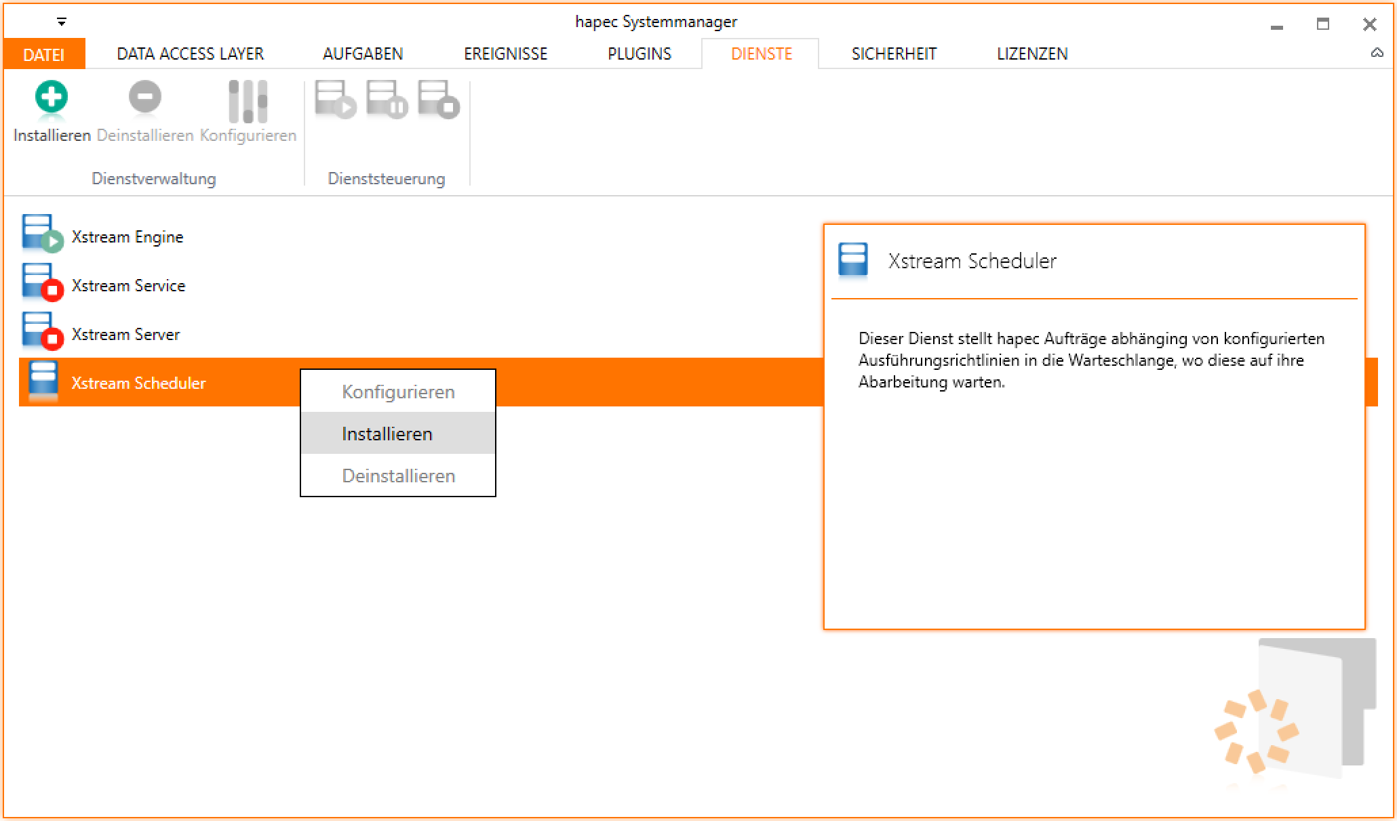Image resolution: width=1397 pixels, height=821 pixels.
Task: Click the Konfigurieren sliders icon
Action: click(248, 101)
